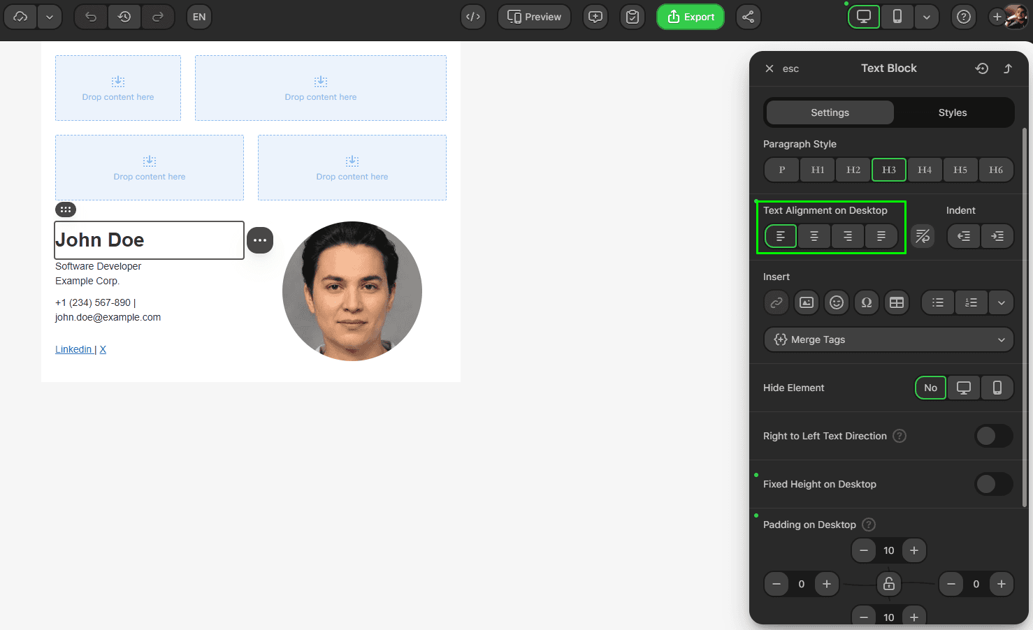Screen dimensions: 1033x630
Task: Switch to the Styles tab
Action: (953, 112)
